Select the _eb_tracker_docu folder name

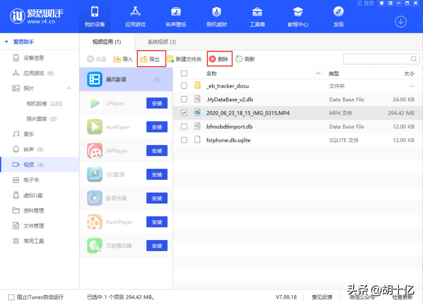(x=228, y=86)
